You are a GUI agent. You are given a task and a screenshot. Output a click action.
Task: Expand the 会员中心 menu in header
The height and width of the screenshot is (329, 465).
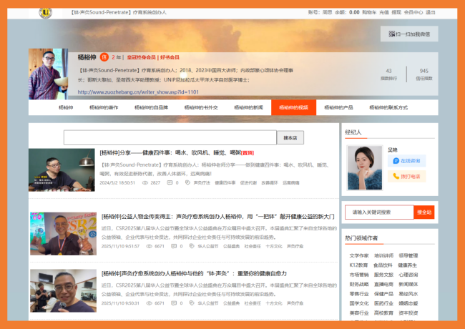coord(413,12)
